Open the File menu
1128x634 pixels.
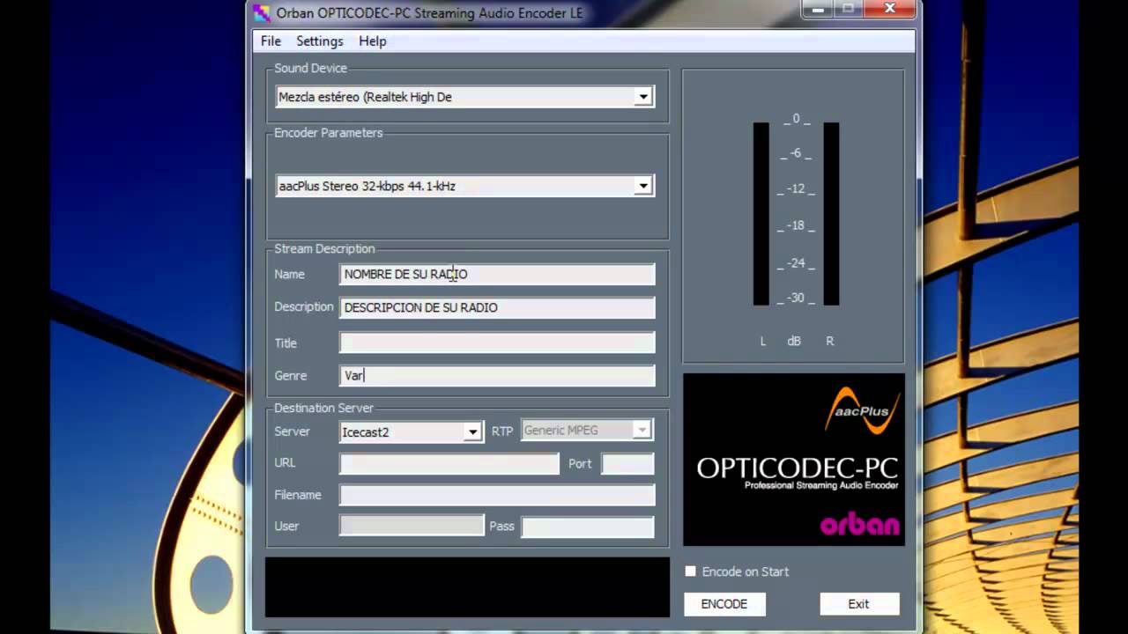click(x=271, y=41)
